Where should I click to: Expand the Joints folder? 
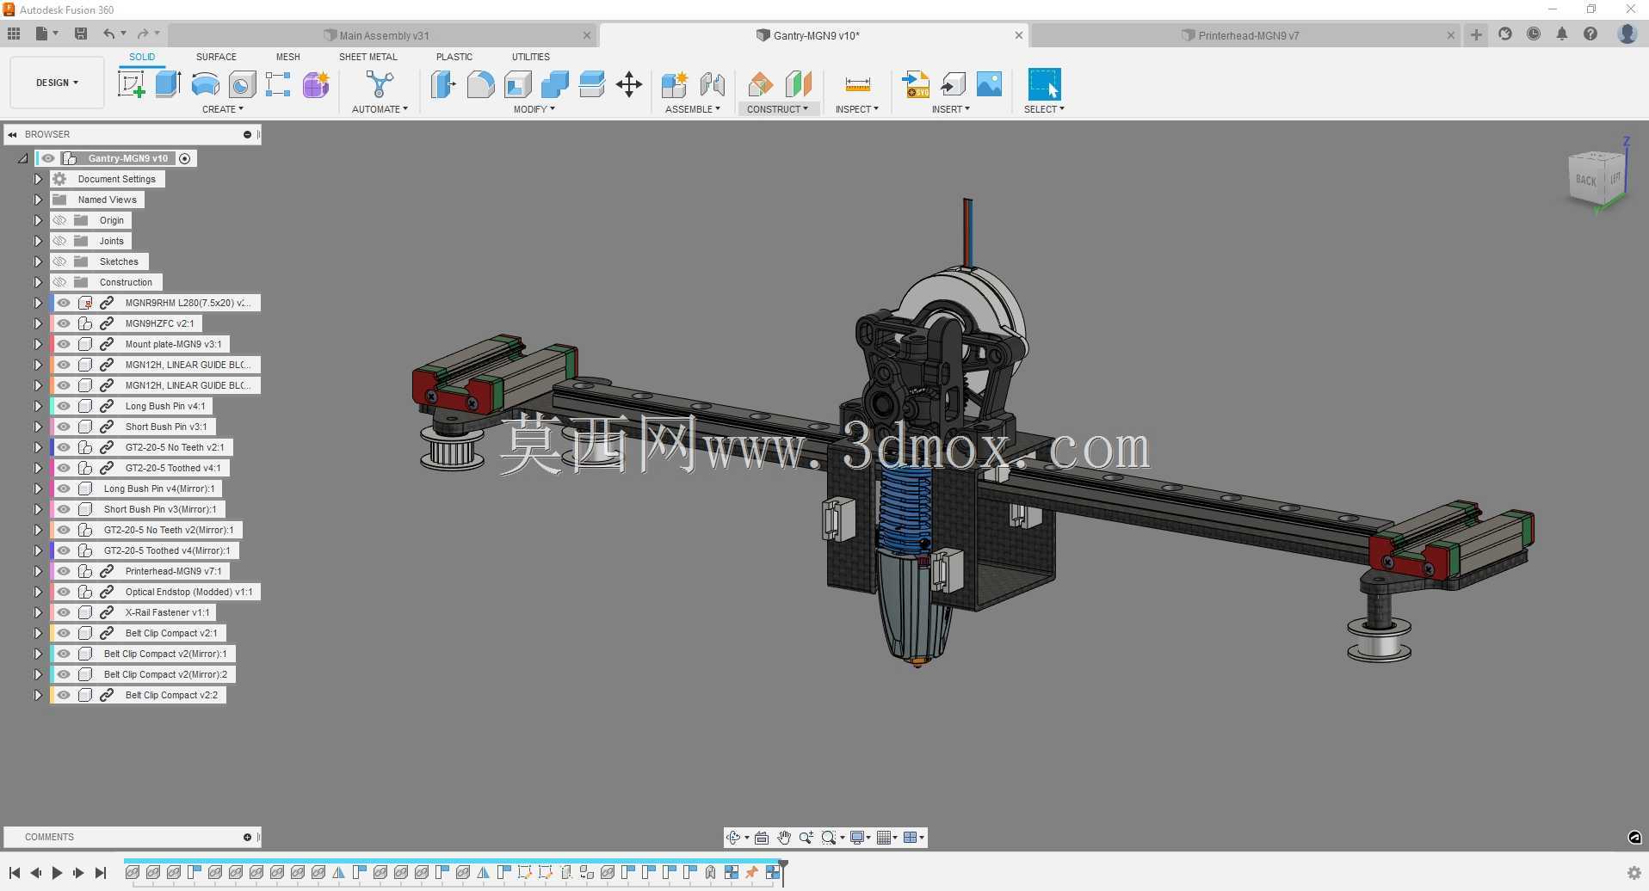point(38,241)
